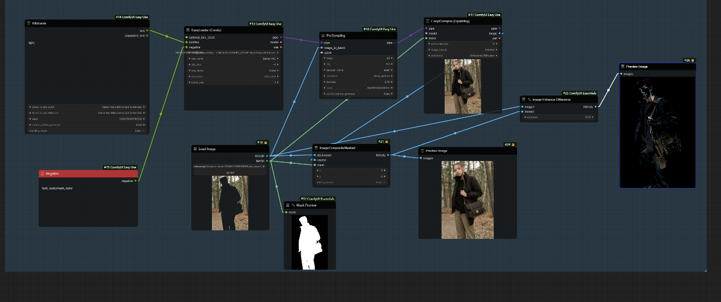Open the Image Enhance Difference node menu icon
Screen dimensions: 721x302
tap(523, 99)
